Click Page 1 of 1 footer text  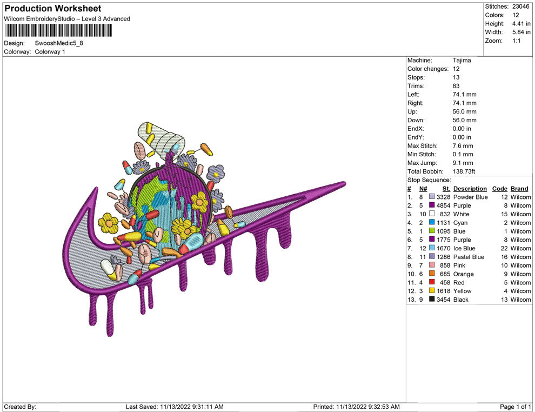(x=515, y=407)
